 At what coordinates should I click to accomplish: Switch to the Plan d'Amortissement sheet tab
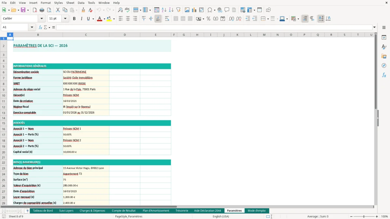tap(156, 211)
